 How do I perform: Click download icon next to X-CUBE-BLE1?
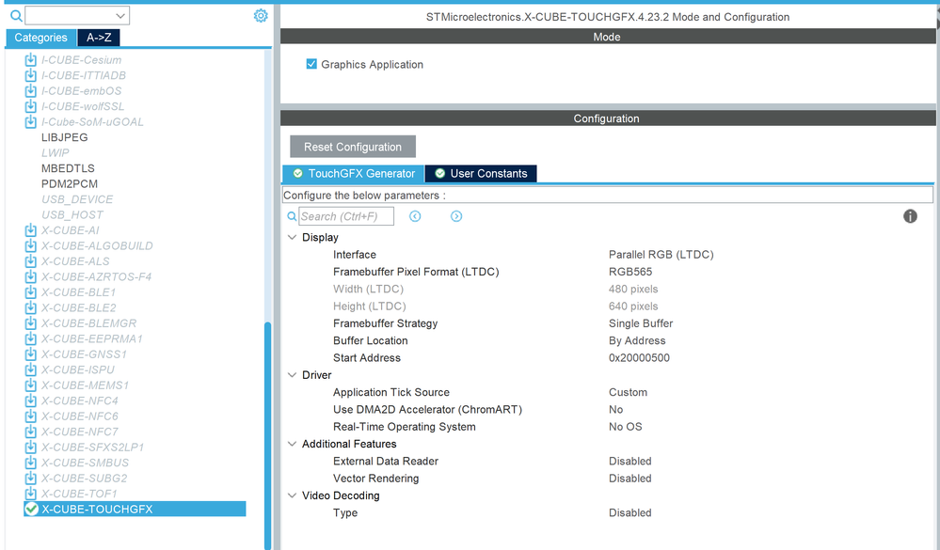tap(30, 292)
